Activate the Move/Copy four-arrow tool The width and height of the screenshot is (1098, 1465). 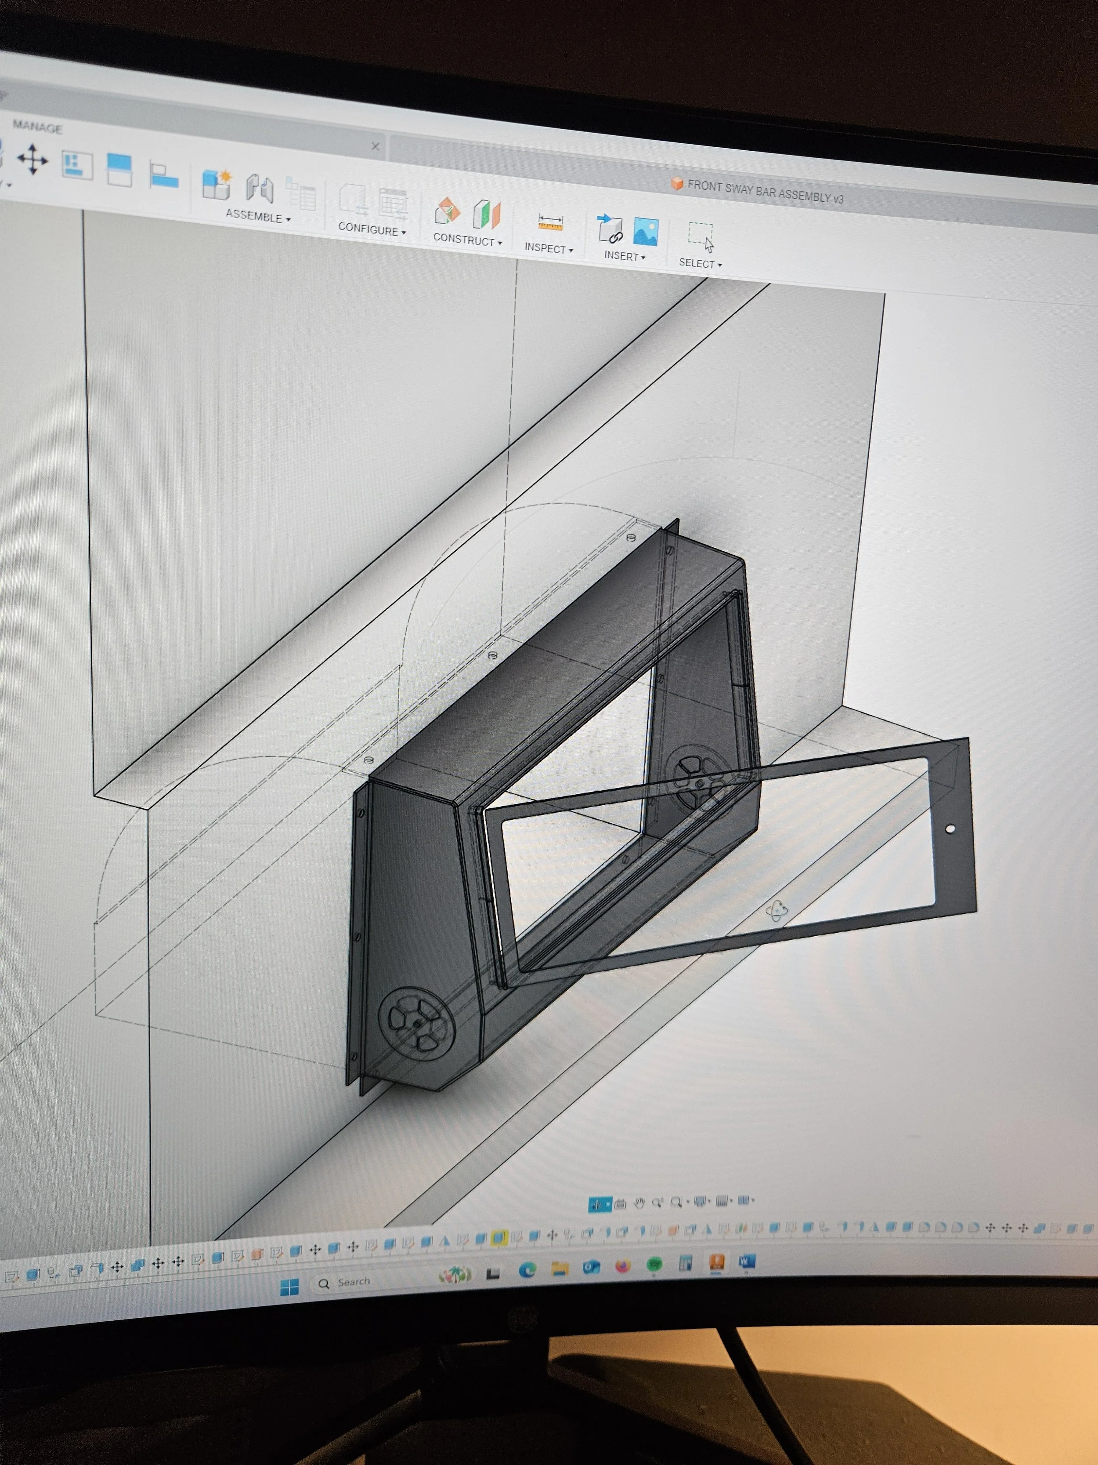(33, 160)
